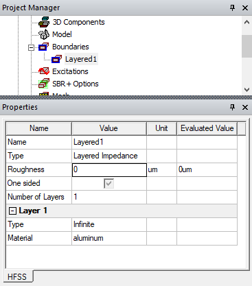Click the Evaluated Value column header

tap(207, 128)
